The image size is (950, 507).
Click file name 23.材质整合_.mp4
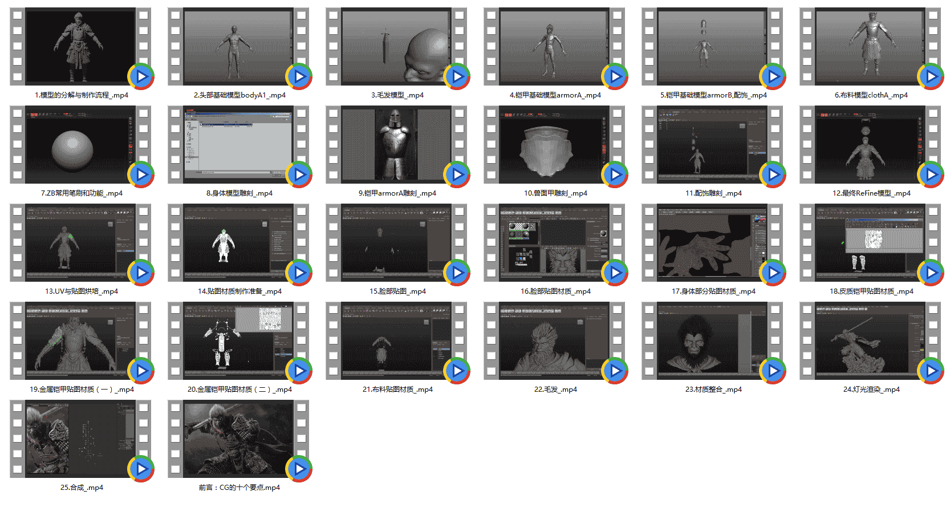click(713, 390)
